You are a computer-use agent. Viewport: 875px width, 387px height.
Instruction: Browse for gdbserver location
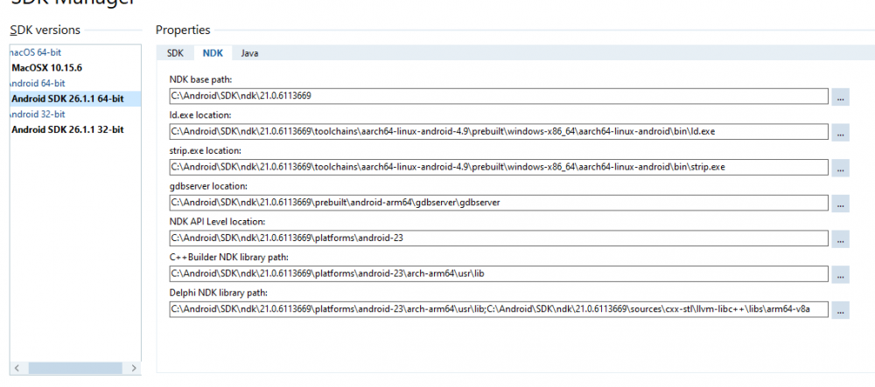[x=840, y=204]
